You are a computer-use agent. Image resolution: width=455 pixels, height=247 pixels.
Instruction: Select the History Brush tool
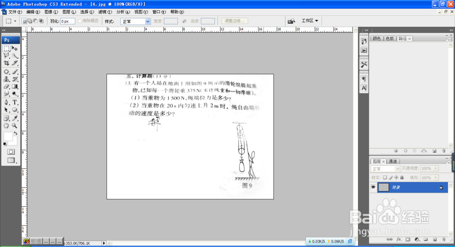click(x=15, y=79)
